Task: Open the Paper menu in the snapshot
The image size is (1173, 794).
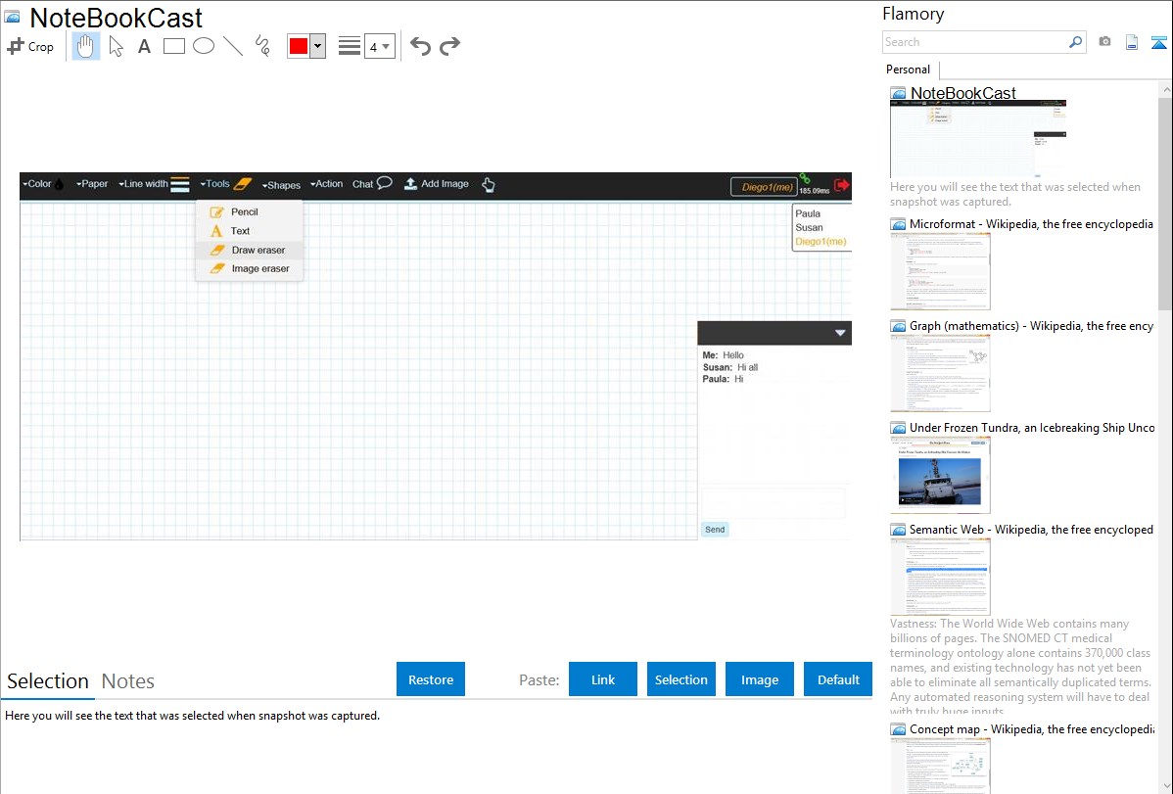Action: click(92, 184)
